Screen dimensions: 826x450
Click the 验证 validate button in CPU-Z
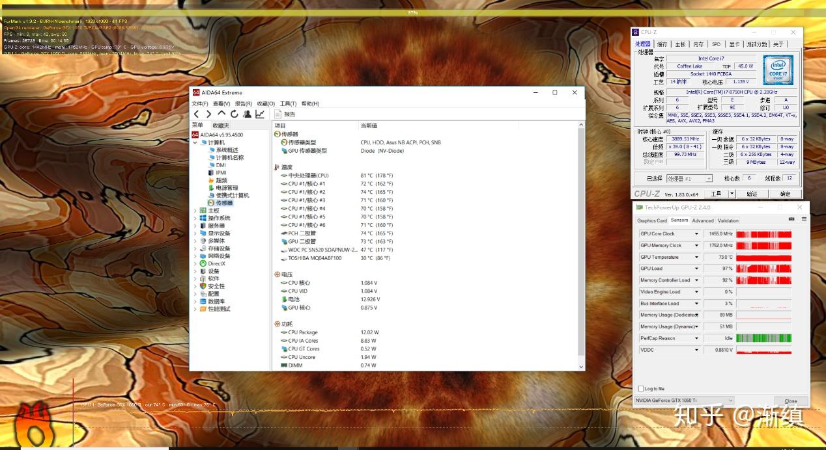coord(752,194)
